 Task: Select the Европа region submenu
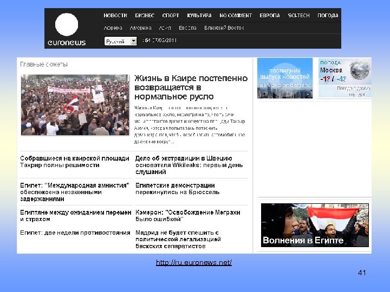[187, 28]
